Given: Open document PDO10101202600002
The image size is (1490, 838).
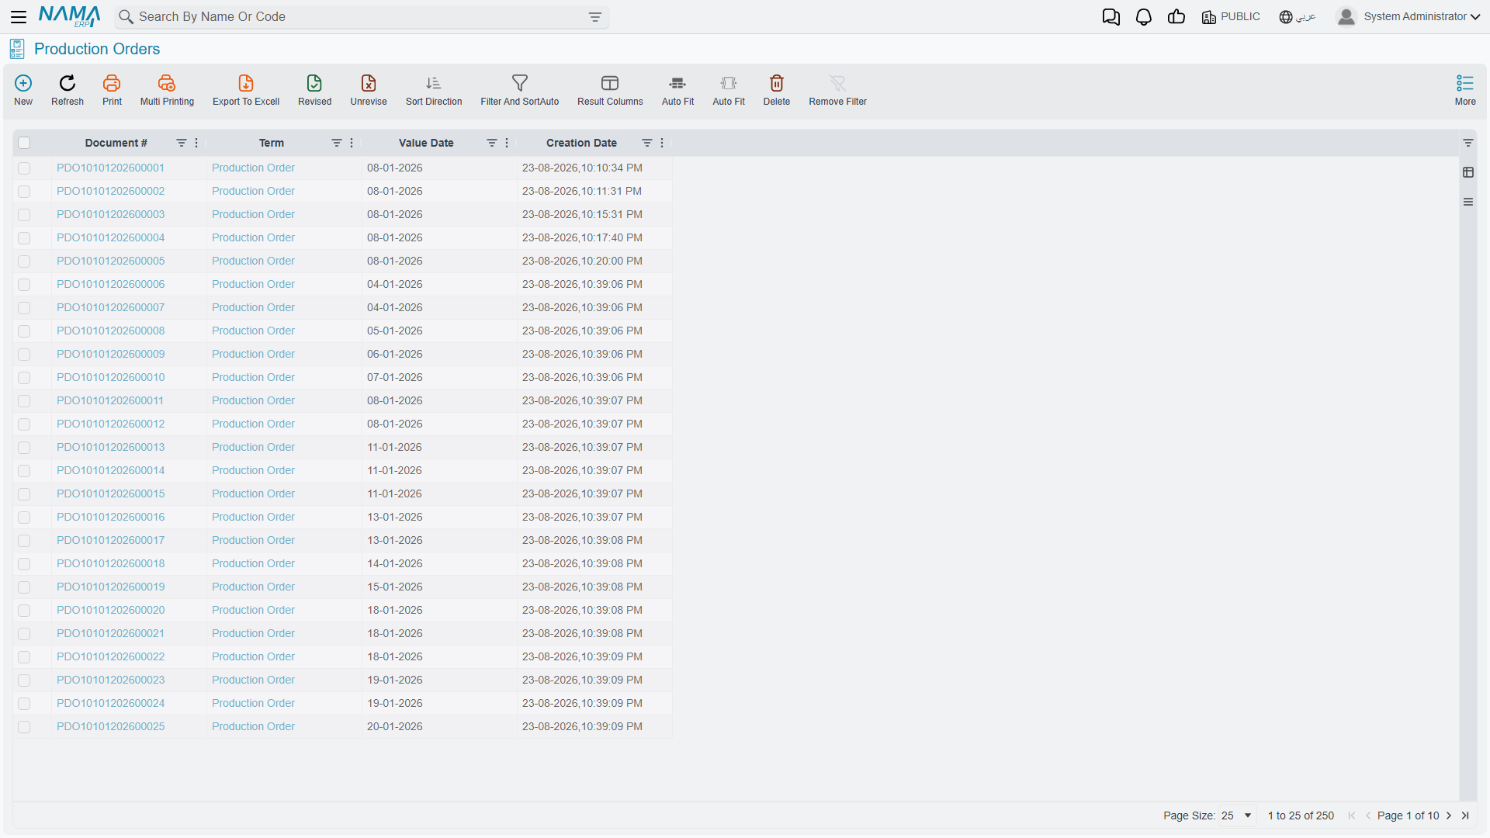Looking at the screenshot, I should coord(111,191).
